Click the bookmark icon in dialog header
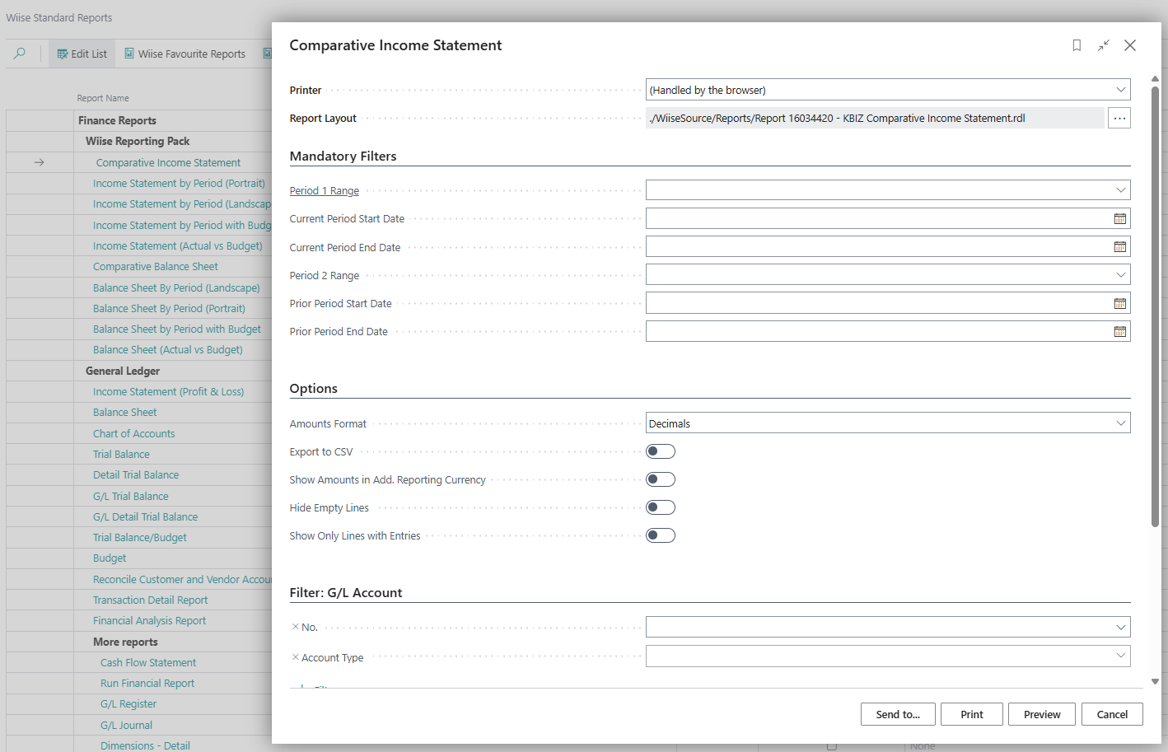 coord(1077,45)
